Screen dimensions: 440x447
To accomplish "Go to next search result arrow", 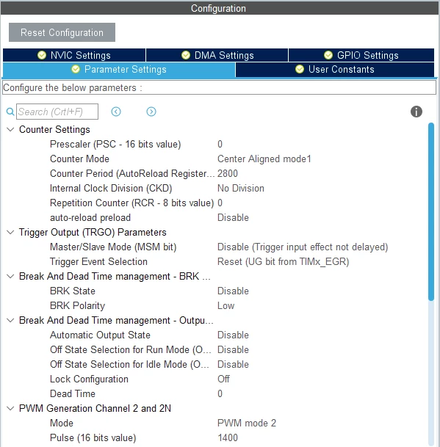I will 151,112.
